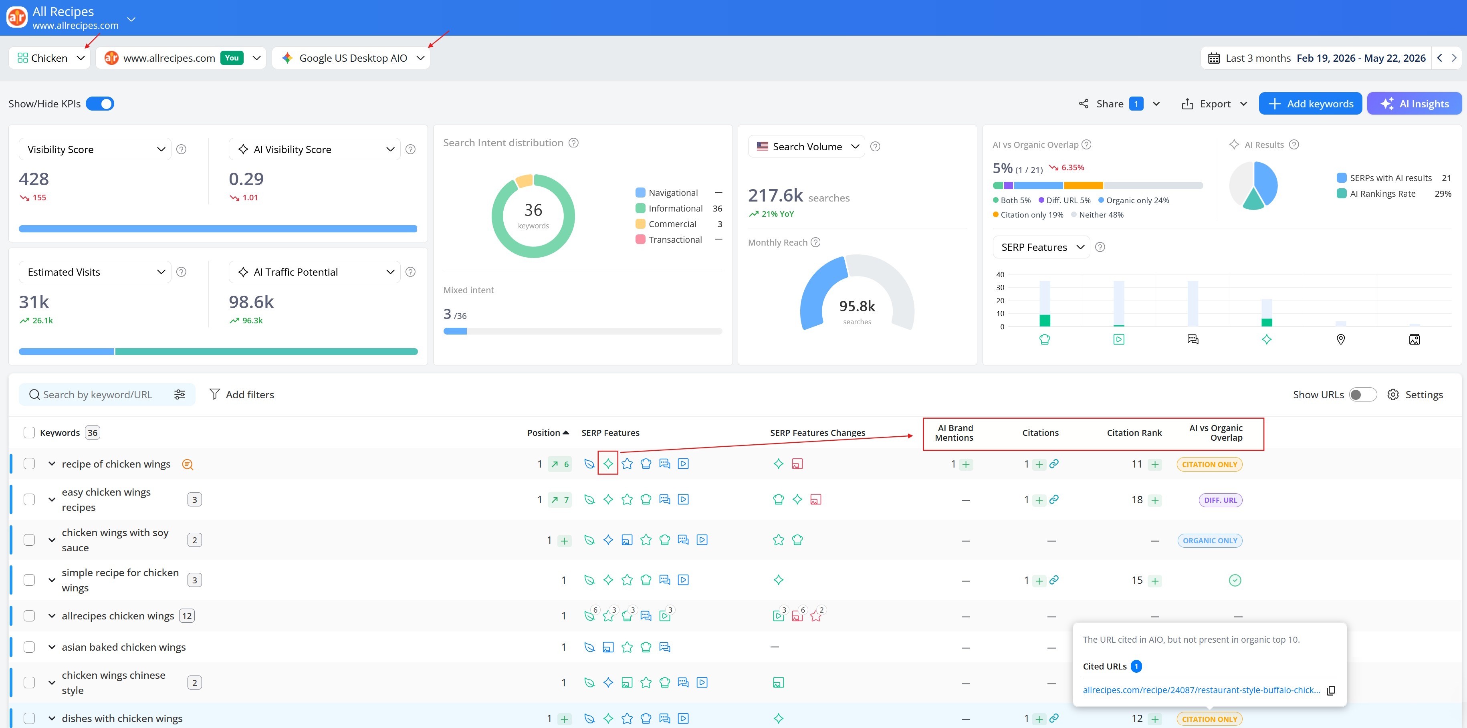Image resolution: width=1467 pixels, height=728 pixels.
Task: Open the Export menu button
Action: [x=1215, y=104]
